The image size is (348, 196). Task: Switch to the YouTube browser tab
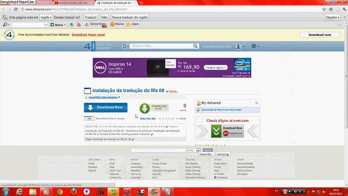point(74,3)
